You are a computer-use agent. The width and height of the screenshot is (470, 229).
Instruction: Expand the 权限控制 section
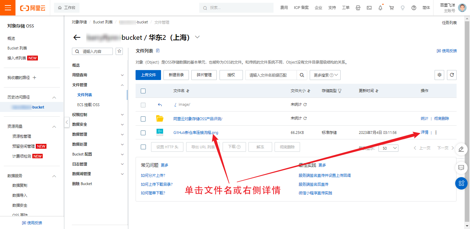click(x=122, y=115)
